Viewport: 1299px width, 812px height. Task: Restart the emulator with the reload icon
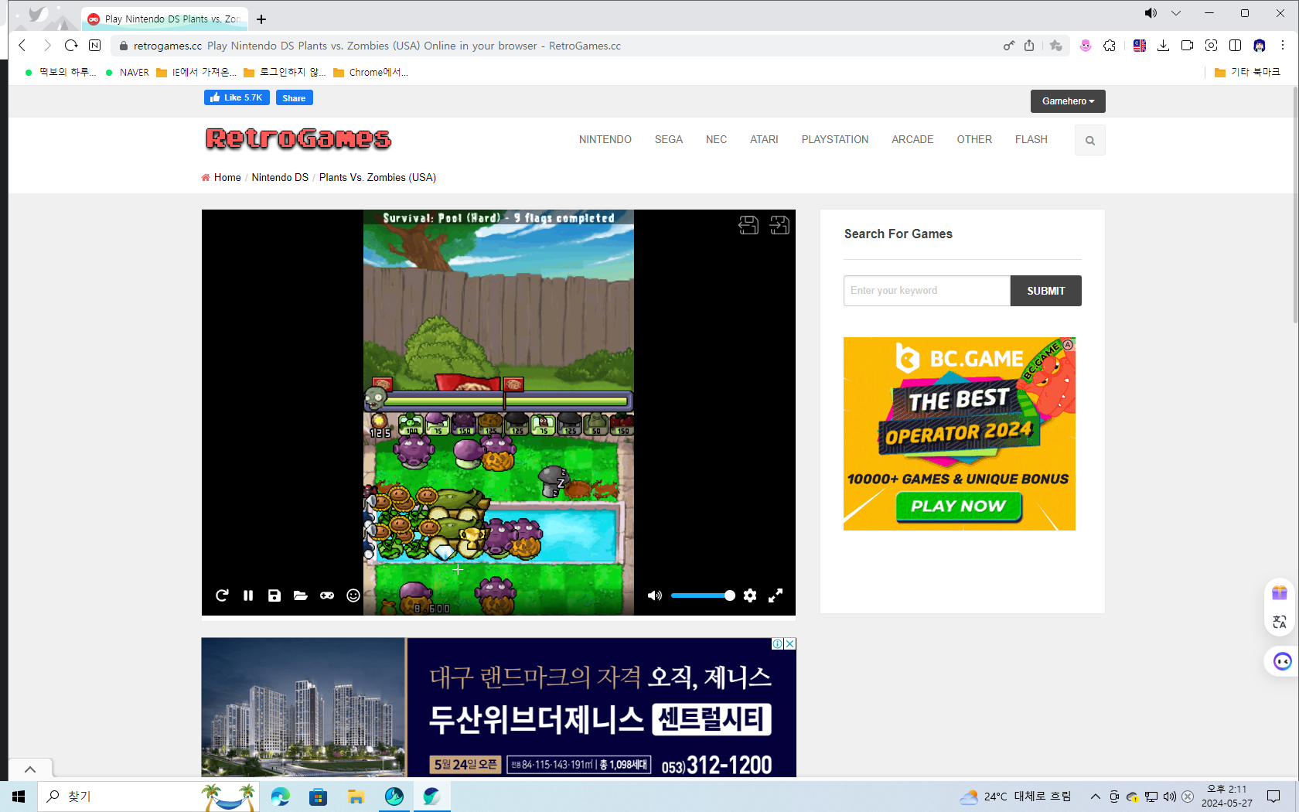[222, 595]
